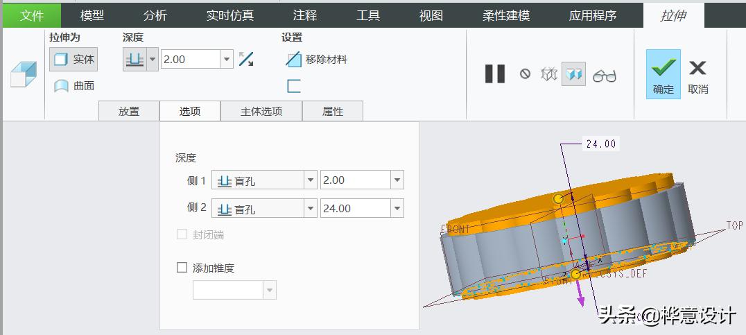Open the ribbon depth value dropdown
Screen dimensions: 746x335
227,60
